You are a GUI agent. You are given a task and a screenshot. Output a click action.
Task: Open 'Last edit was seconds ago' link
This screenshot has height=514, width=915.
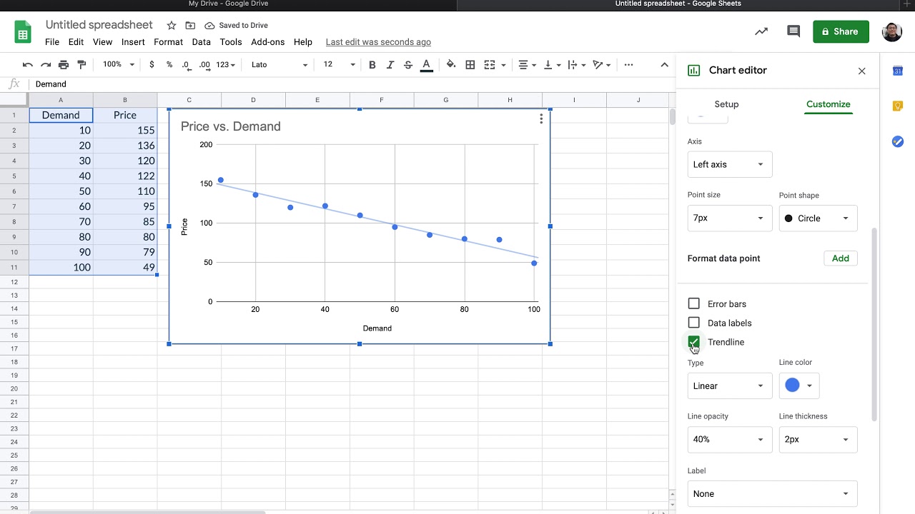(378, 42)
